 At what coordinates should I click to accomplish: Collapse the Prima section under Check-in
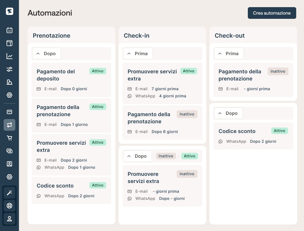(138, 54)
